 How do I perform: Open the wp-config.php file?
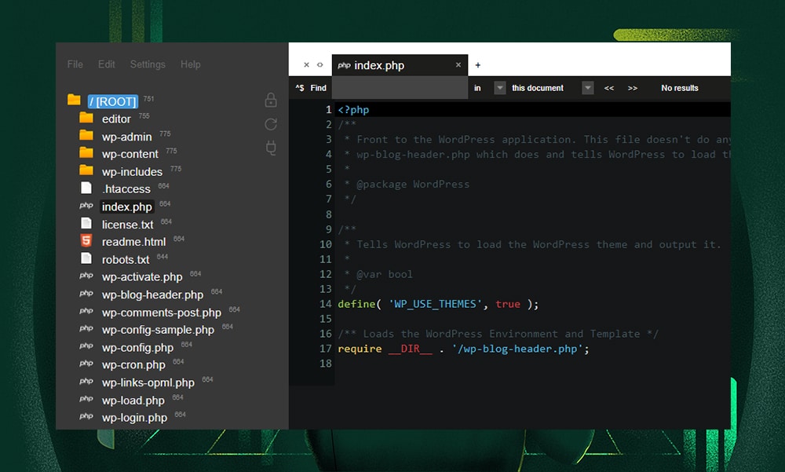137,347
